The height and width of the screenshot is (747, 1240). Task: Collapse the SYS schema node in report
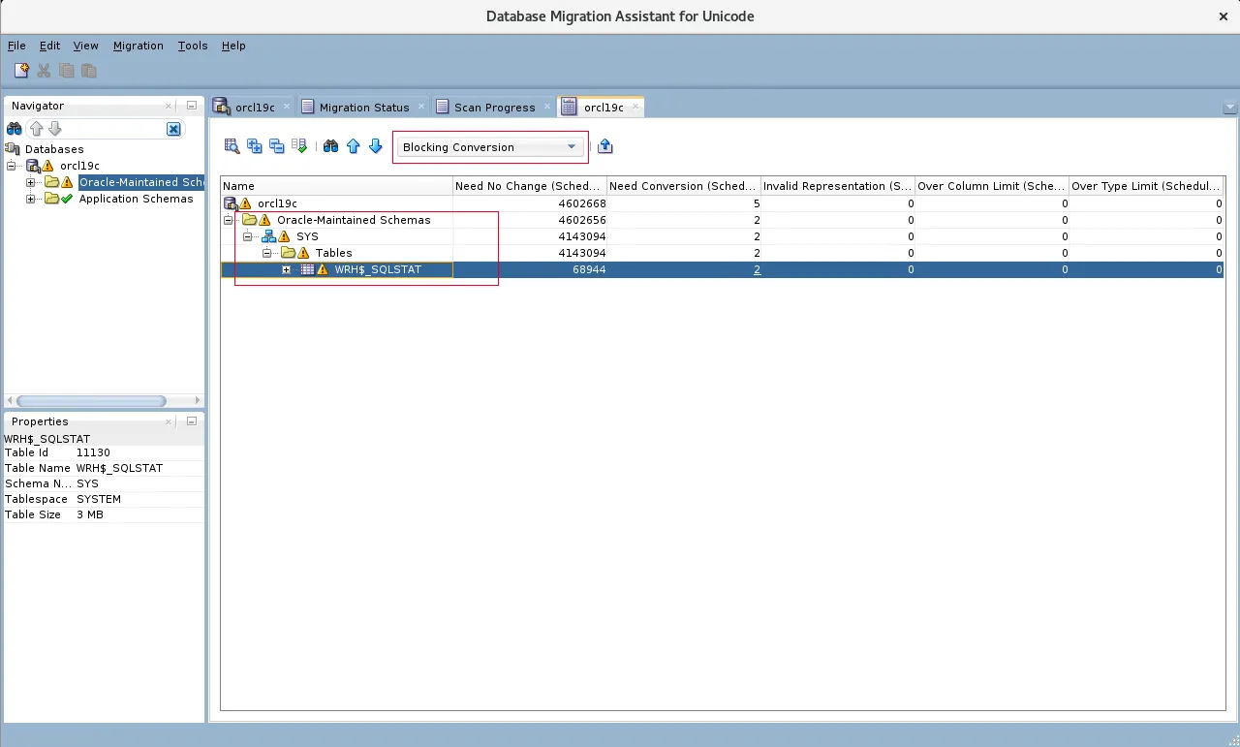247,236
